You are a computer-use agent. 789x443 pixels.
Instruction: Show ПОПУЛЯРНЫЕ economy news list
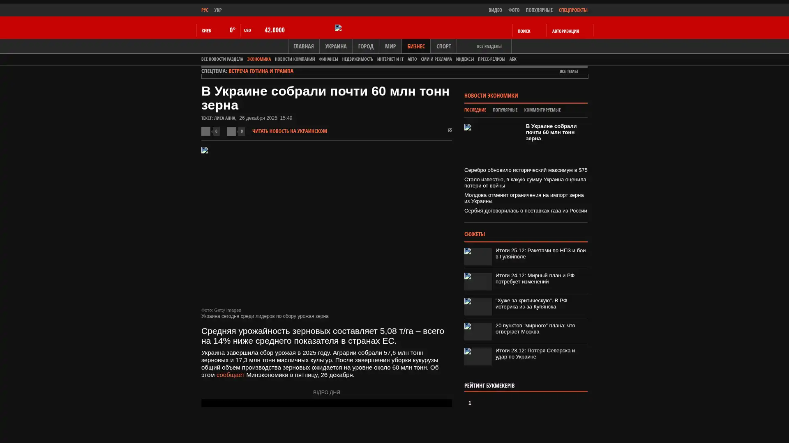click(505, 110)
